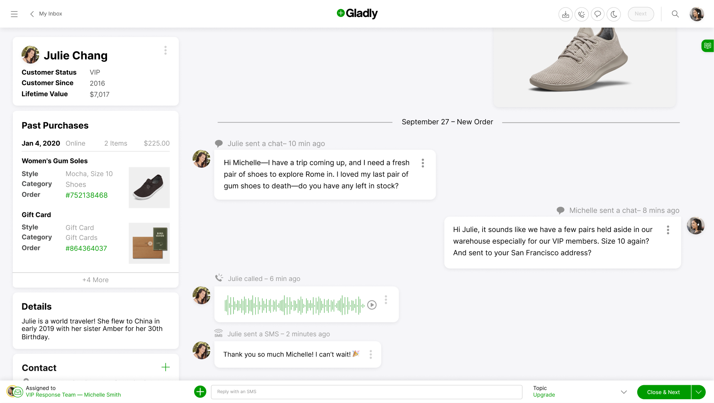The image size is (714, 403).
Task: Play Julie's voice call recording
Action: point(372,305)
